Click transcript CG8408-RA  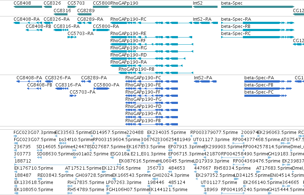[28, 23]
